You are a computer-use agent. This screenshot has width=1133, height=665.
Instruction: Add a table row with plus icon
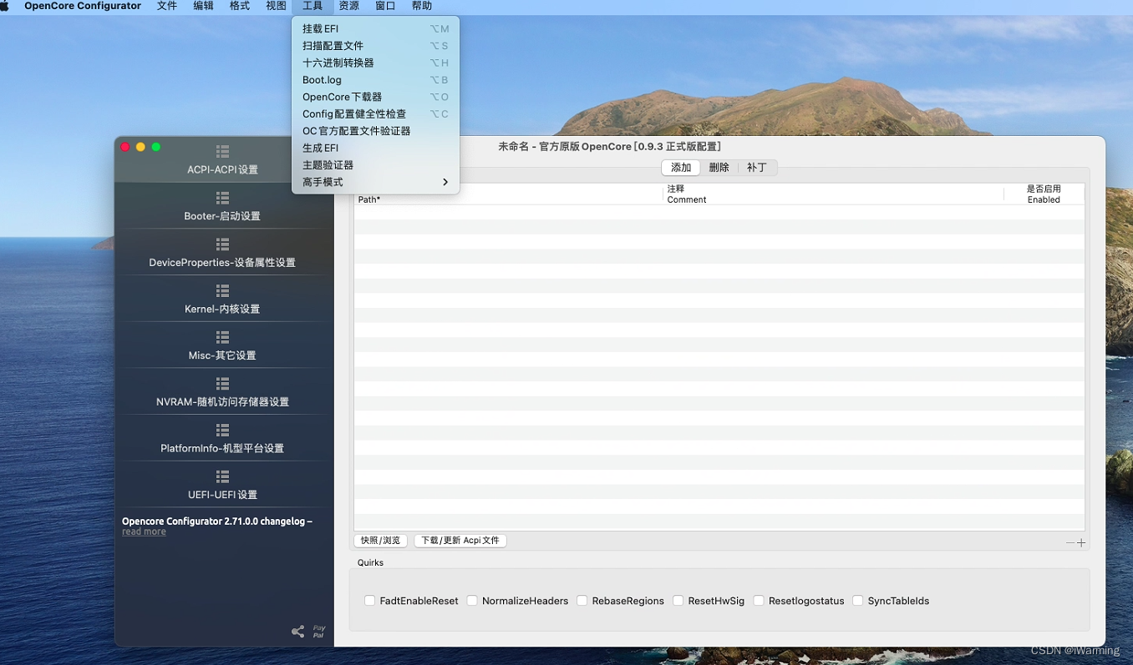pyautogui.click(x=1081, y=543)
